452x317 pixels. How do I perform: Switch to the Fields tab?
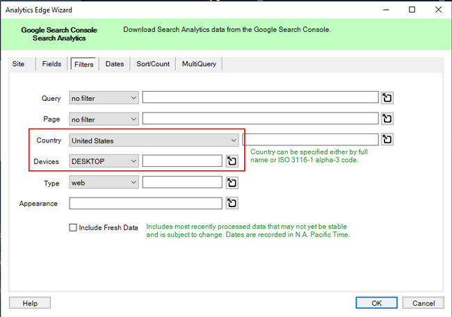(x=51, y=64)
